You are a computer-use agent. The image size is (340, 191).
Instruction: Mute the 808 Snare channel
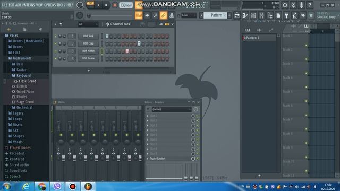[x=56, y=59]
